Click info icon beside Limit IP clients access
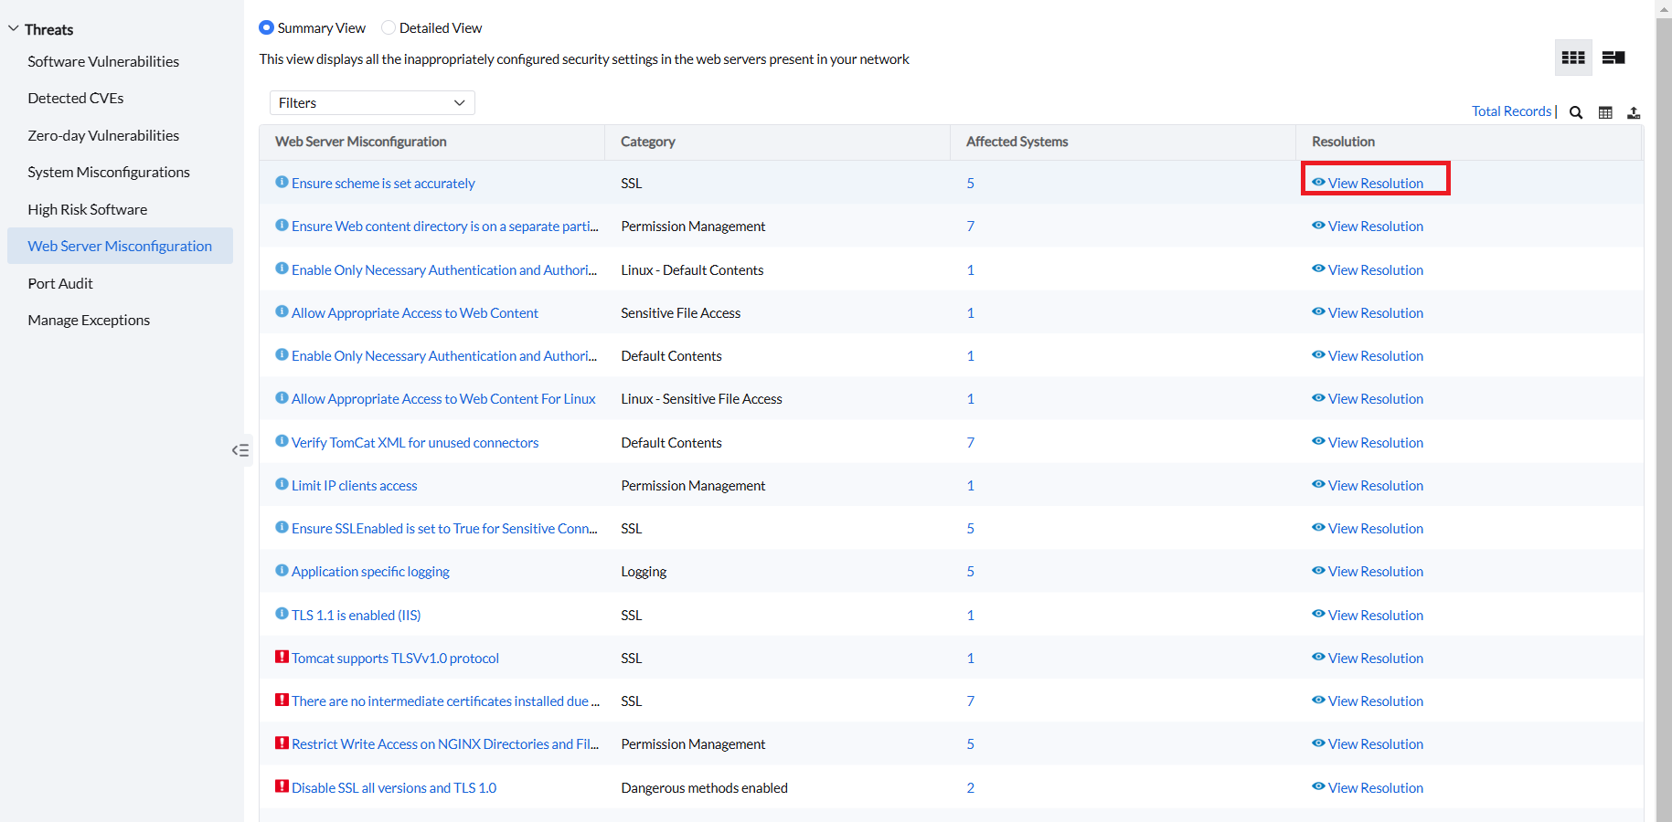Image resolution: width=1672 pixels, height=822 pixels. point(282,484)
